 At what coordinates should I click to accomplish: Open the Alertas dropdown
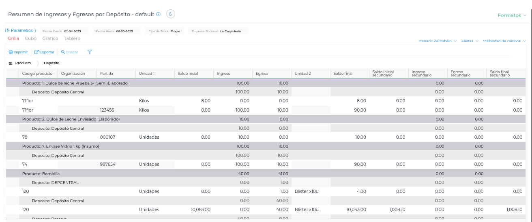point(470,41)
